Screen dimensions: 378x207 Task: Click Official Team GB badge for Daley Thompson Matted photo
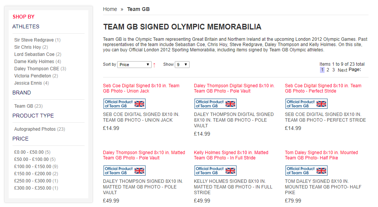pyautogui.click(x=124, y=171)
